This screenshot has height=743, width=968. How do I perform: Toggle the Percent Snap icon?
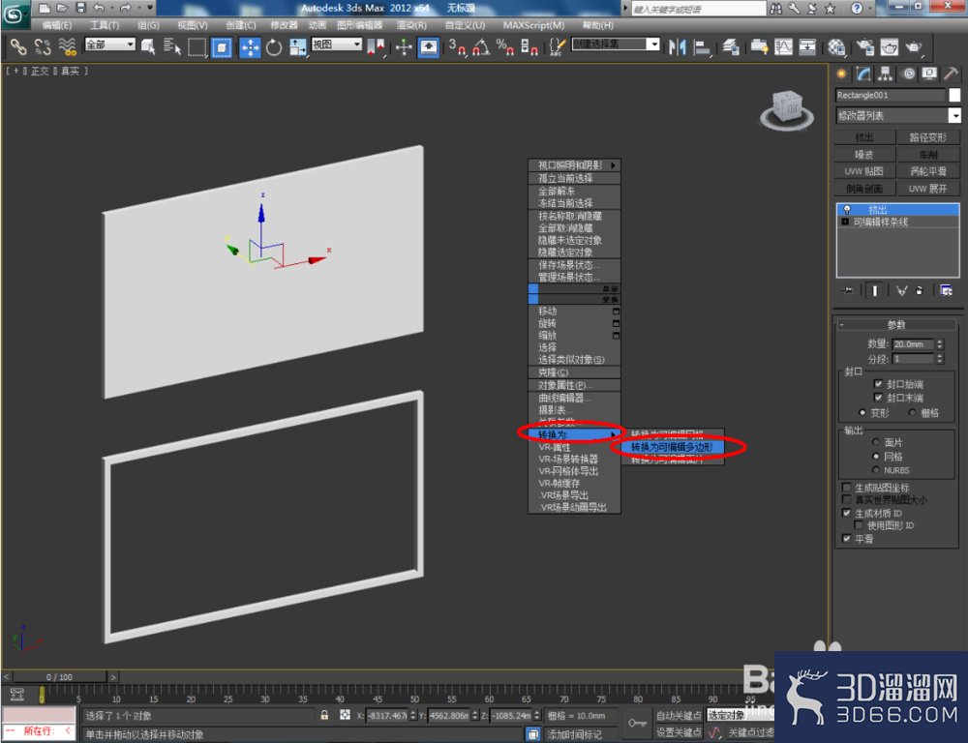click(x=505, y=46)
